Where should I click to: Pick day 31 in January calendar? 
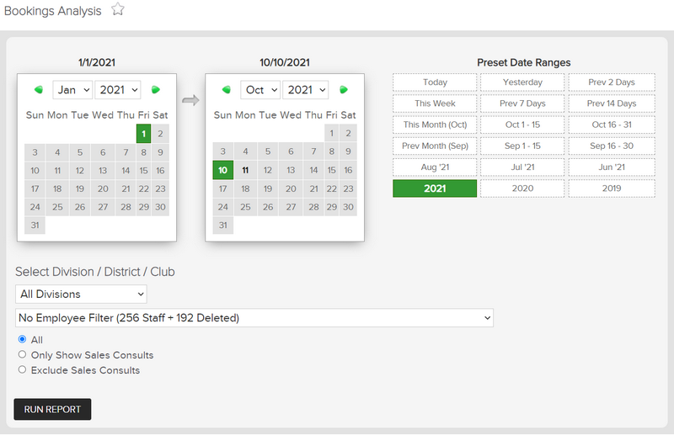click(x=35, y=225)
